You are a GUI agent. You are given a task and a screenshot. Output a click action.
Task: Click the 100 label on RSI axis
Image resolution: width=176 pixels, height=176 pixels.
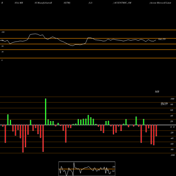[3, 32]
